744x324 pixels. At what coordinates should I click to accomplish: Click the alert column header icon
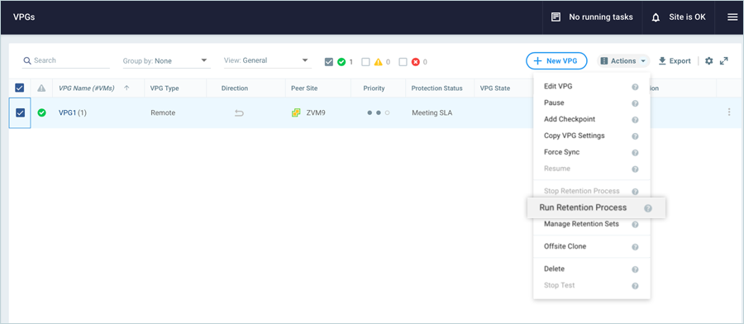[42, 88]
